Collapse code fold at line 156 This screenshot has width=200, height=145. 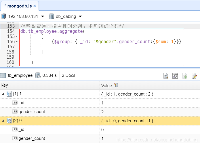pyautogui.click(x=17, y=42)
